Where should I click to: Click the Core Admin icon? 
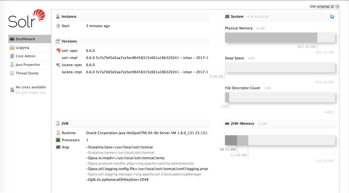coord(12,56)
